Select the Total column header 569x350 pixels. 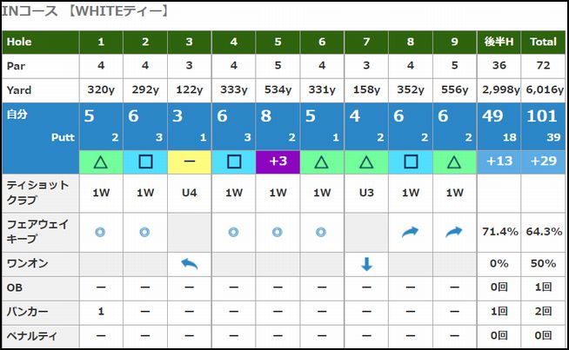click(543, 42)
